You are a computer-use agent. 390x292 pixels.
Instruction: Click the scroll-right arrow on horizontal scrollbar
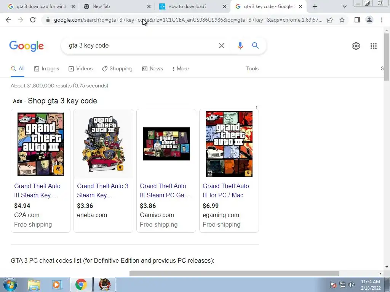click(380, 274)
